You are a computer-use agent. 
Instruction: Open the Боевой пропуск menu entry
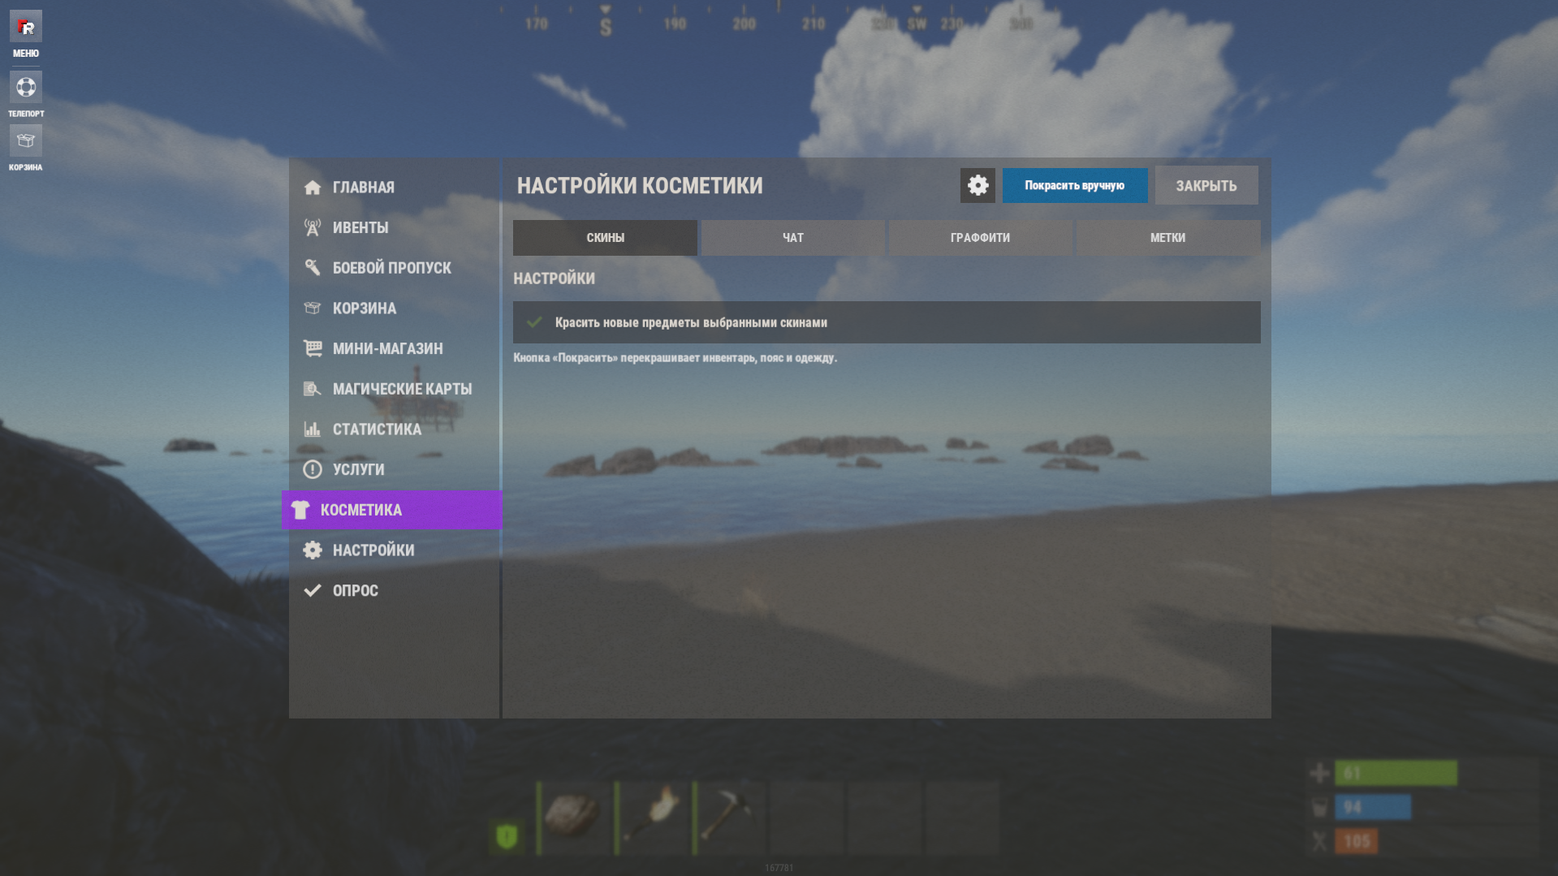click(395, 268)
